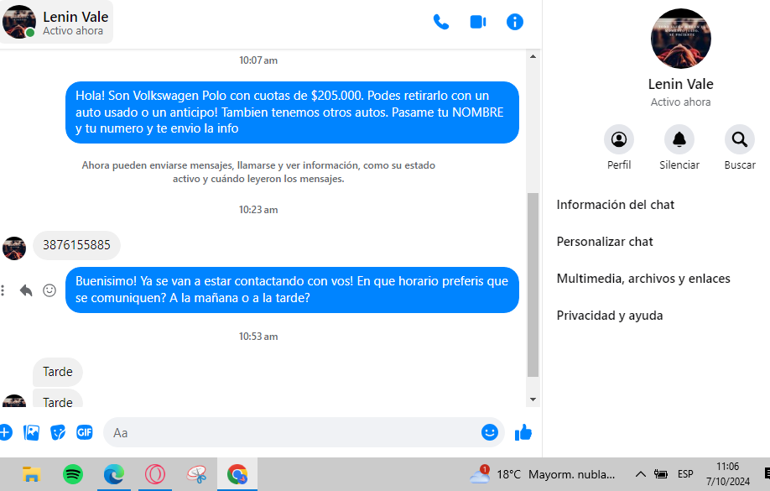This screenshot has height=491, width=770.
Task: Click the Lenin Vale name in sidebar
Action: [x=680, y=84]
